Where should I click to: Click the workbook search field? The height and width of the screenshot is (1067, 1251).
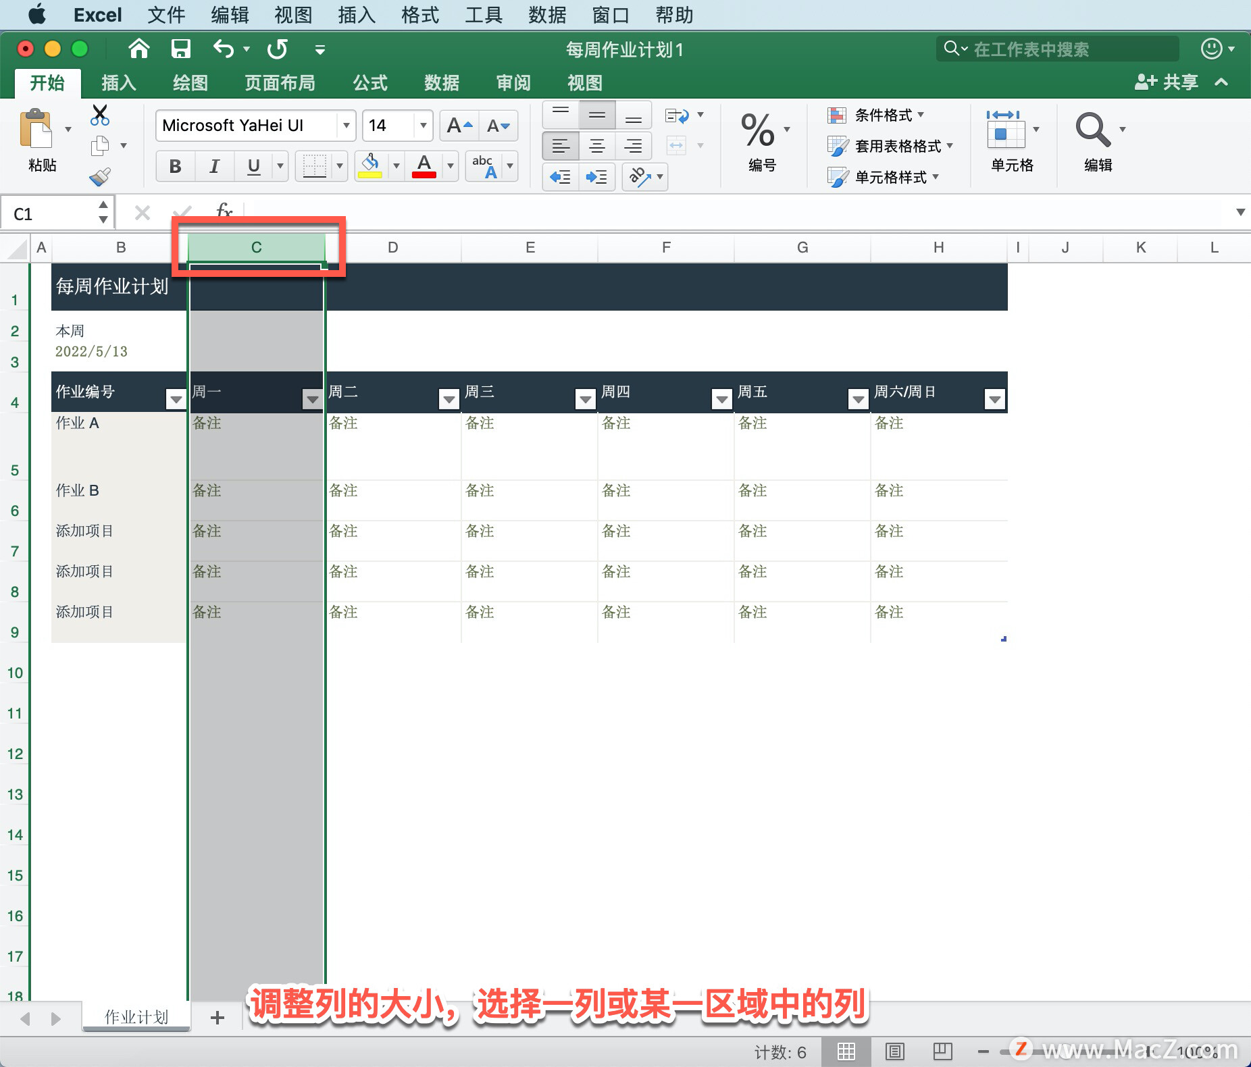[x=1057, y=49]
